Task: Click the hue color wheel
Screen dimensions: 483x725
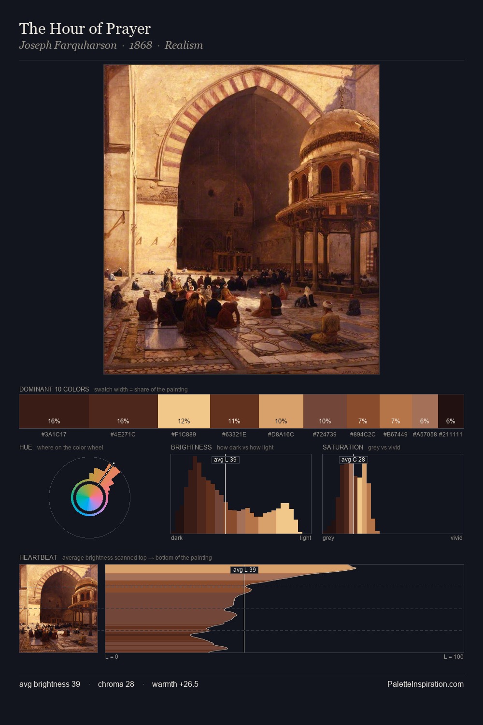Action: 89,497
